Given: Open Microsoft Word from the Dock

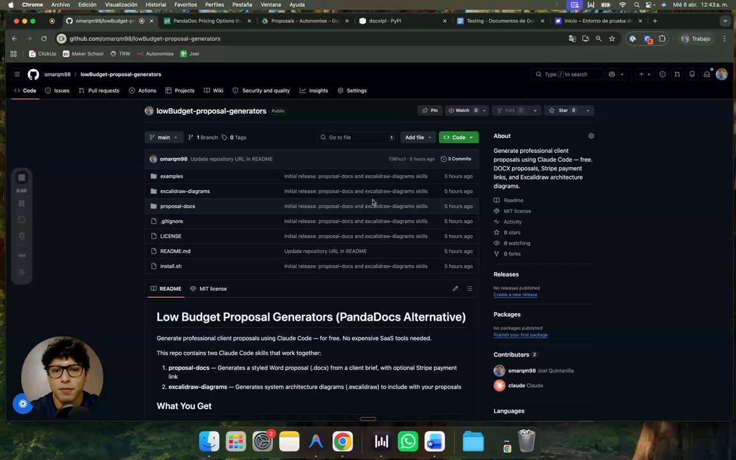Looking at the screenshot, I should point(434,441).
